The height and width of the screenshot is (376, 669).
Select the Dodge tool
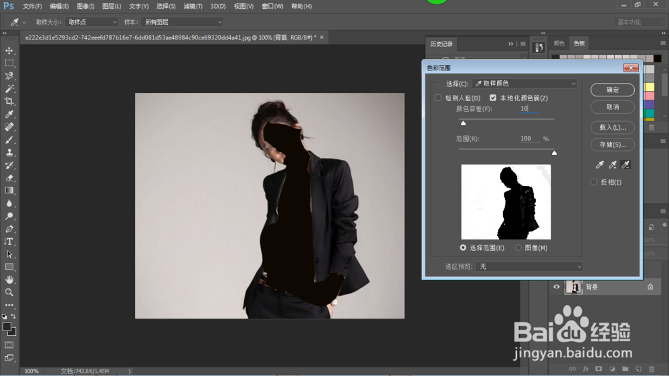coord(9,216)
